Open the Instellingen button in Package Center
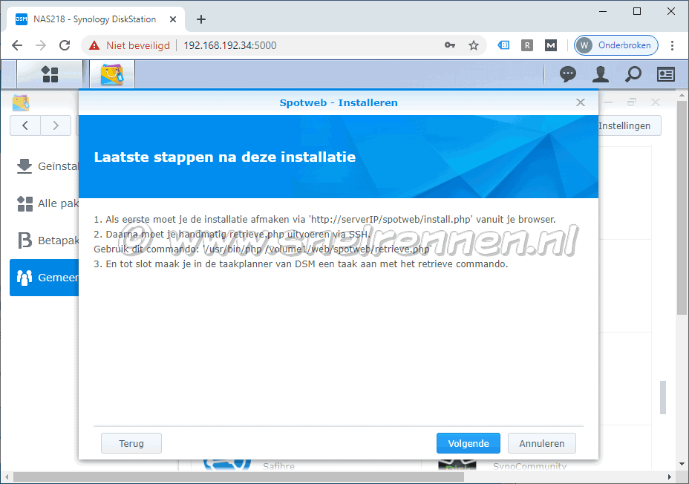The width and height of the screenshot is (689, 484). click(x=630, y=125)
